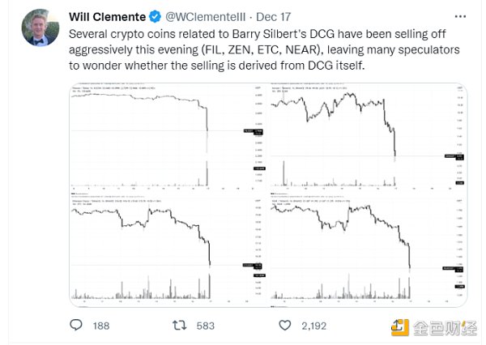Viewport: 486px width, 345px height.
Task: Open the Will Clemente display name
Action: click(x=107, y=17)
